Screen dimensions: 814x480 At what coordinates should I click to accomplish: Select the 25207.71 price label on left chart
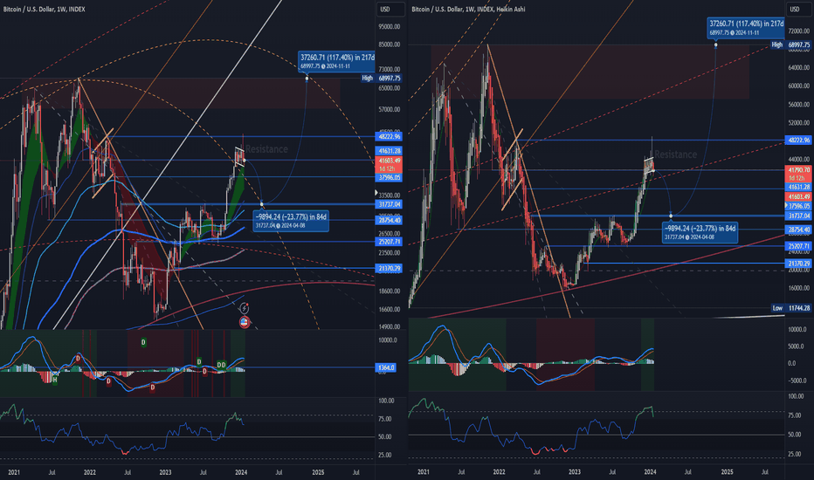(x=390, y=242)
